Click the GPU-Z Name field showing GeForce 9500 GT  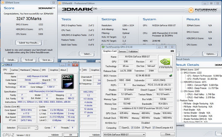pyautogui.click(x=137, y=57)
